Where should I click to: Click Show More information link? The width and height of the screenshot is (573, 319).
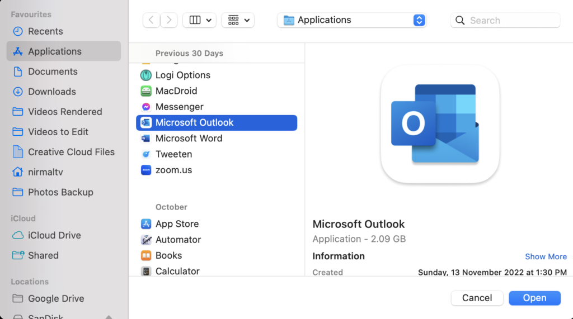tap(546, 256)
